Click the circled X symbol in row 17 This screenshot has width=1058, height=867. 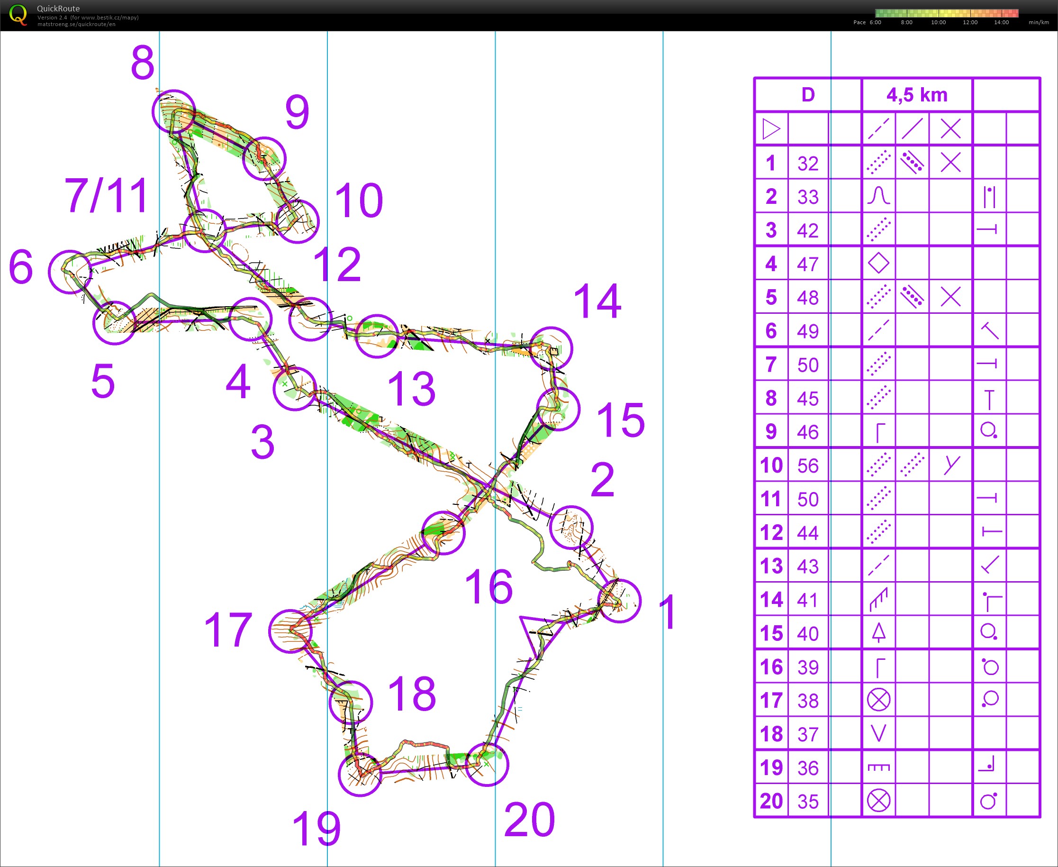(878, 700)
